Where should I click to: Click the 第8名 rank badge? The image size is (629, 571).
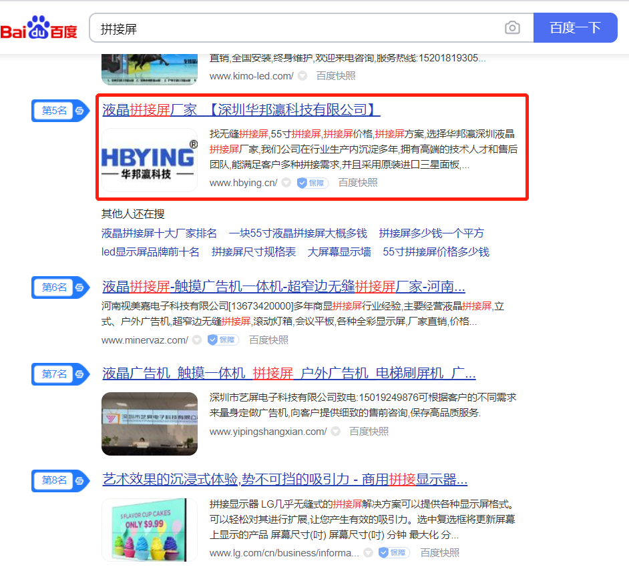click(61, 480)
